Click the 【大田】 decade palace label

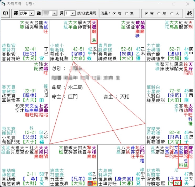pyautogui.click(x=175, y=100)
